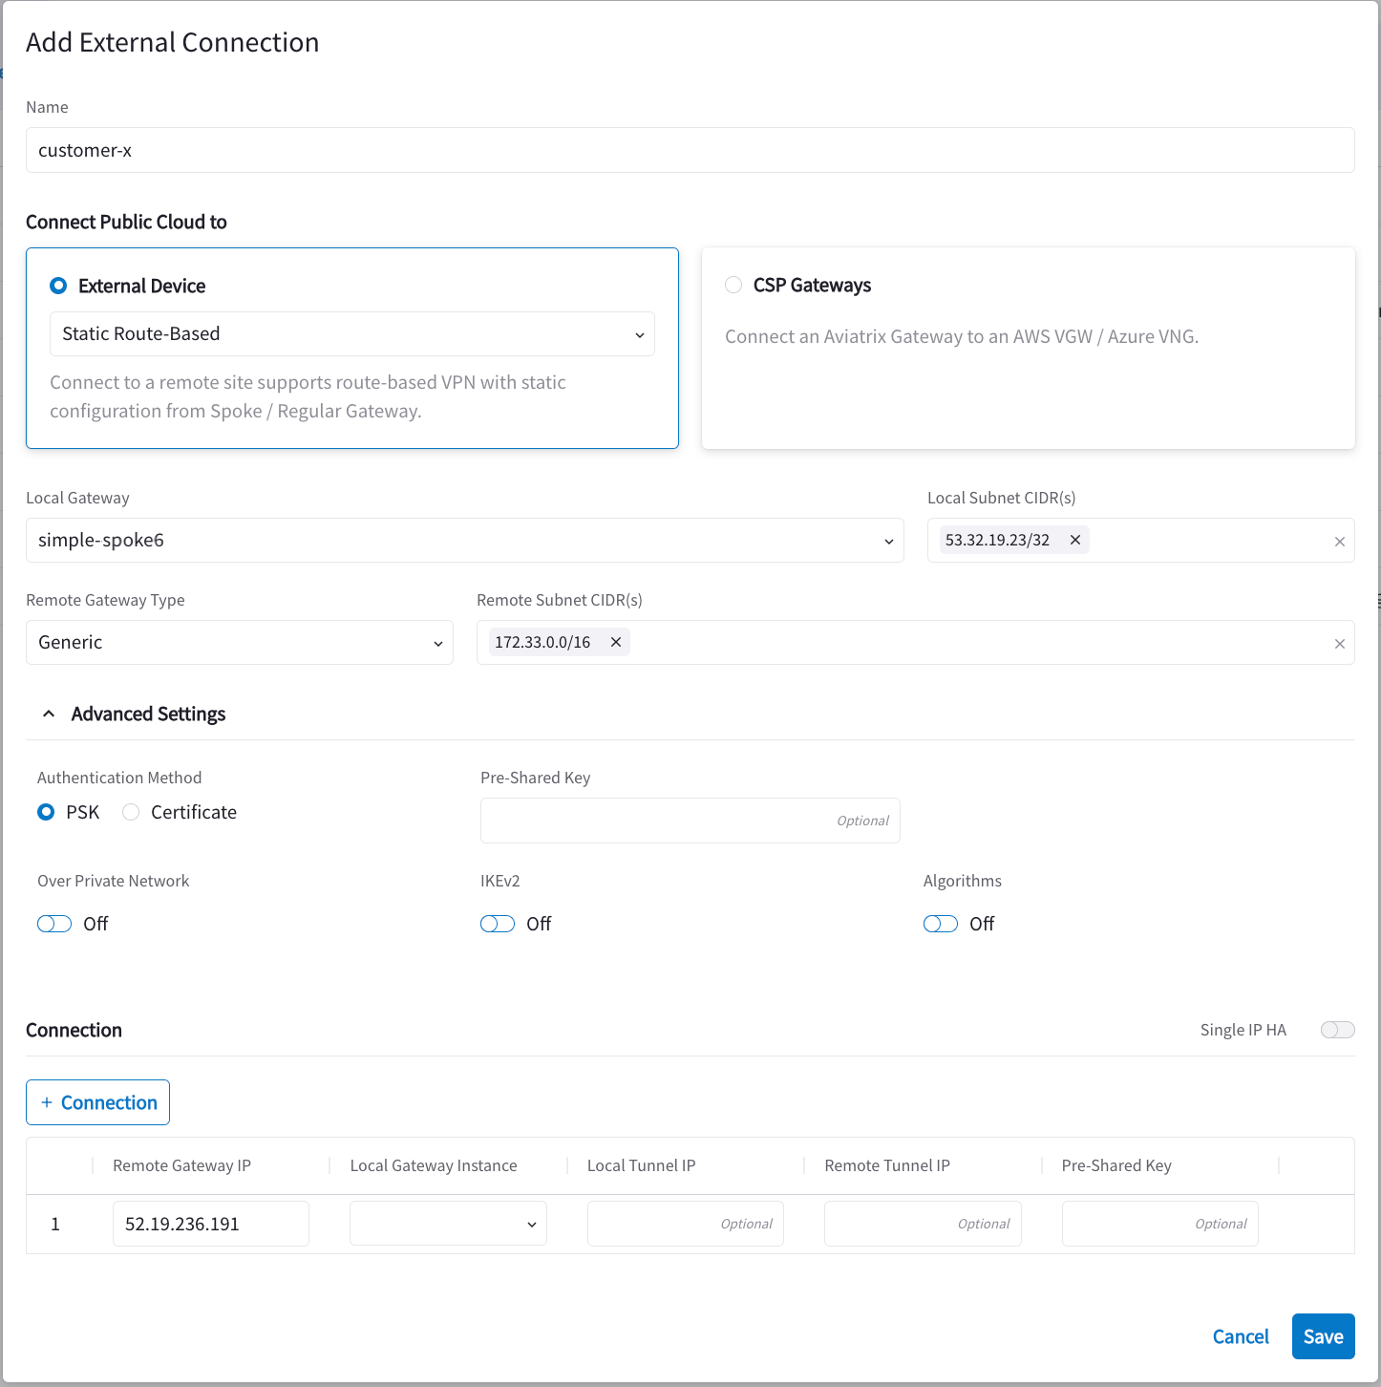Enable Single IP HA
Screen dimensions: 1381x1387
[1337, 1030]
